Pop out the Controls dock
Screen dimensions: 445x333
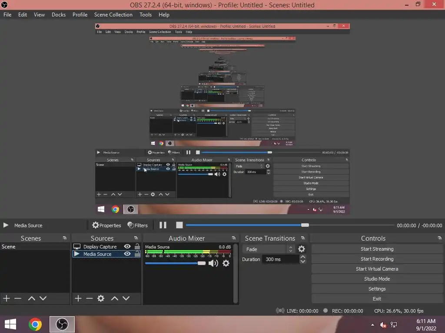click(440, 238)
